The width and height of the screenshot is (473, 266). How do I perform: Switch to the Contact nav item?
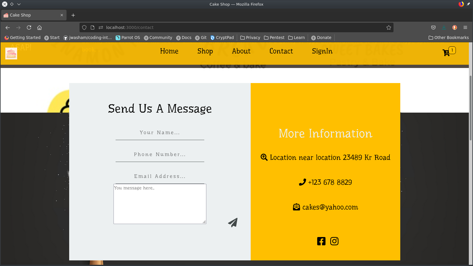[x=281, y=51]
